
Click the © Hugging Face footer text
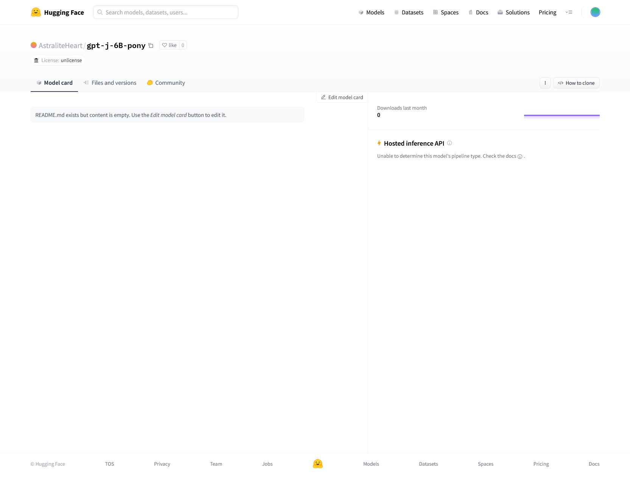click(x=48, y=464)
